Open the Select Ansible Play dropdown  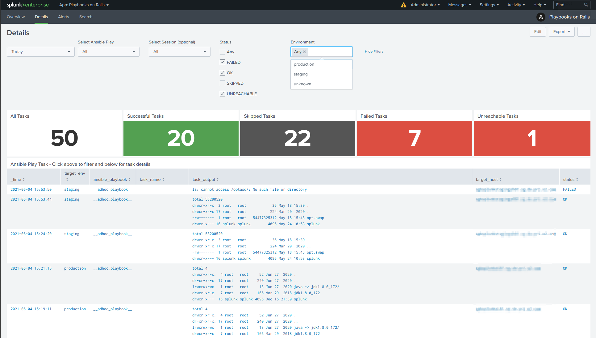coord(109,52)
